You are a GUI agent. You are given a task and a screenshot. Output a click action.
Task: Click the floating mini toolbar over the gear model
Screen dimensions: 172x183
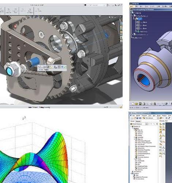coord(52,68)
